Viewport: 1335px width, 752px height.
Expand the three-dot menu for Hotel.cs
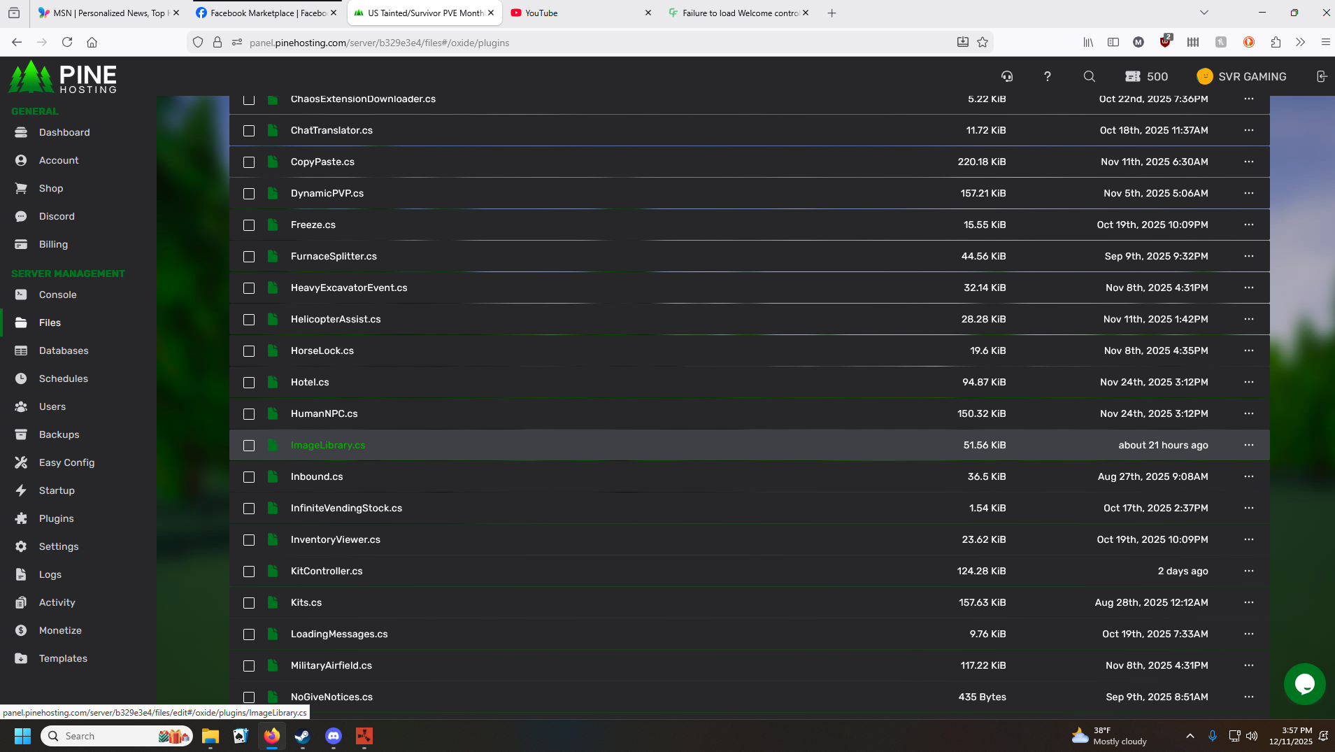1248,382
